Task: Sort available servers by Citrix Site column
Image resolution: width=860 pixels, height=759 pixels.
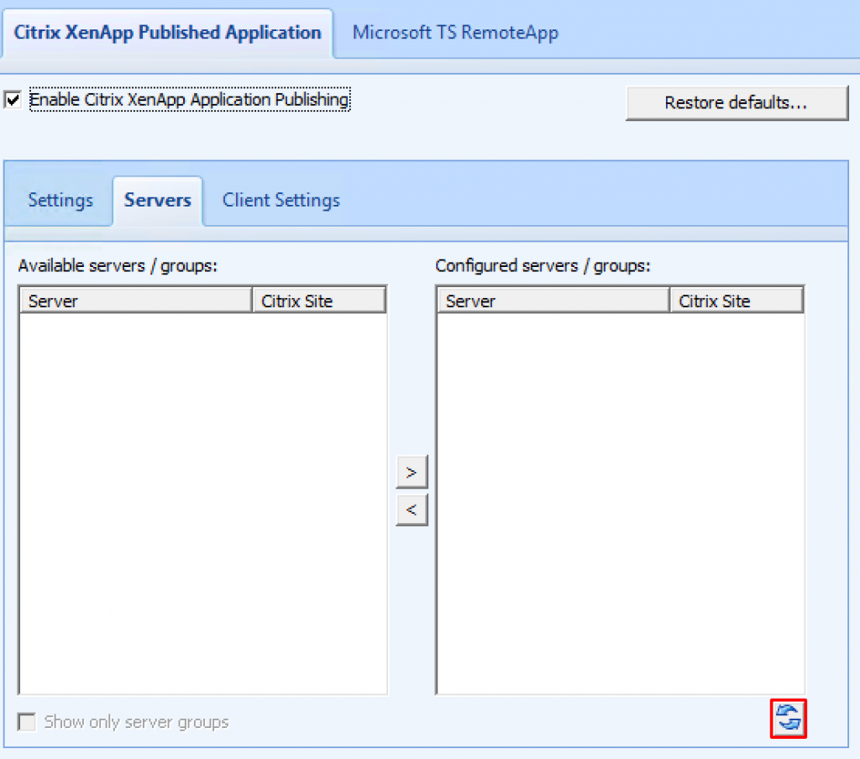Action: 319,300
